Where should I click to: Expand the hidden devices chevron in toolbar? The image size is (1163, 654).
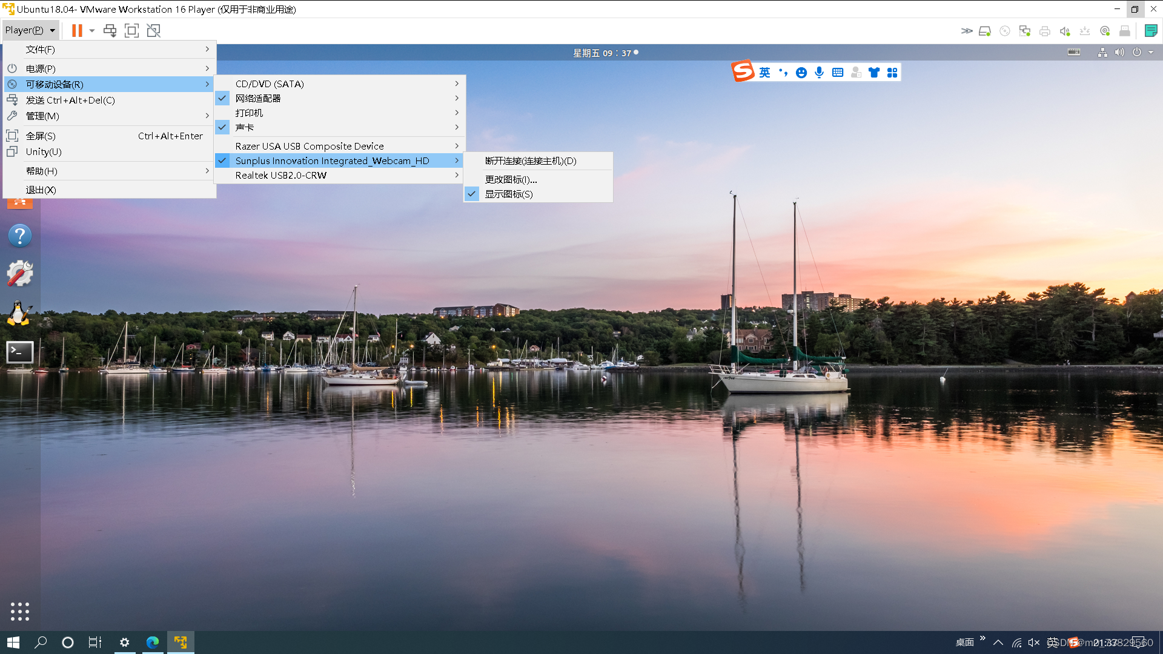pos(967,31)
